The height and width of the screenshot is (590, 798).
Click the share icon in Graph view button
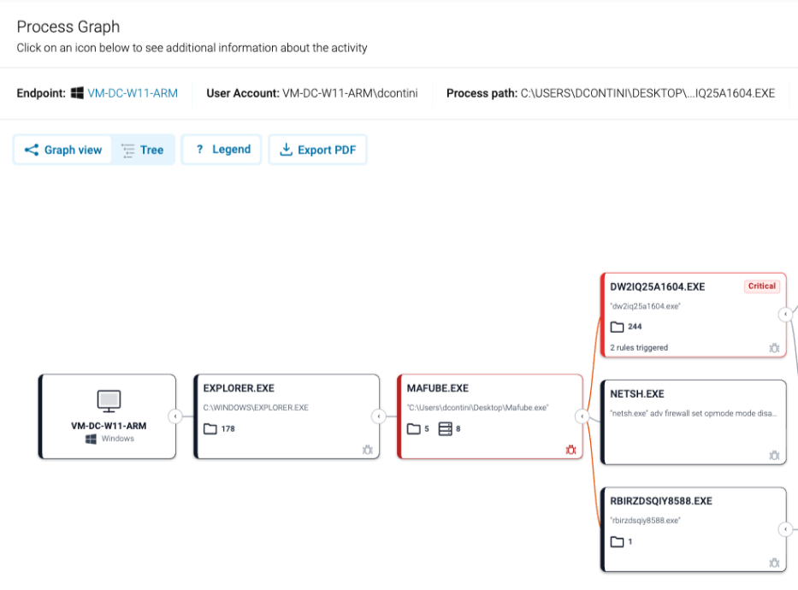pos(32,150)
